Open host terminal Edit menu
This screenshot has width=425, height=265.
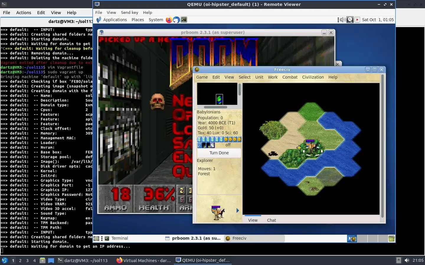pos(41,12)
